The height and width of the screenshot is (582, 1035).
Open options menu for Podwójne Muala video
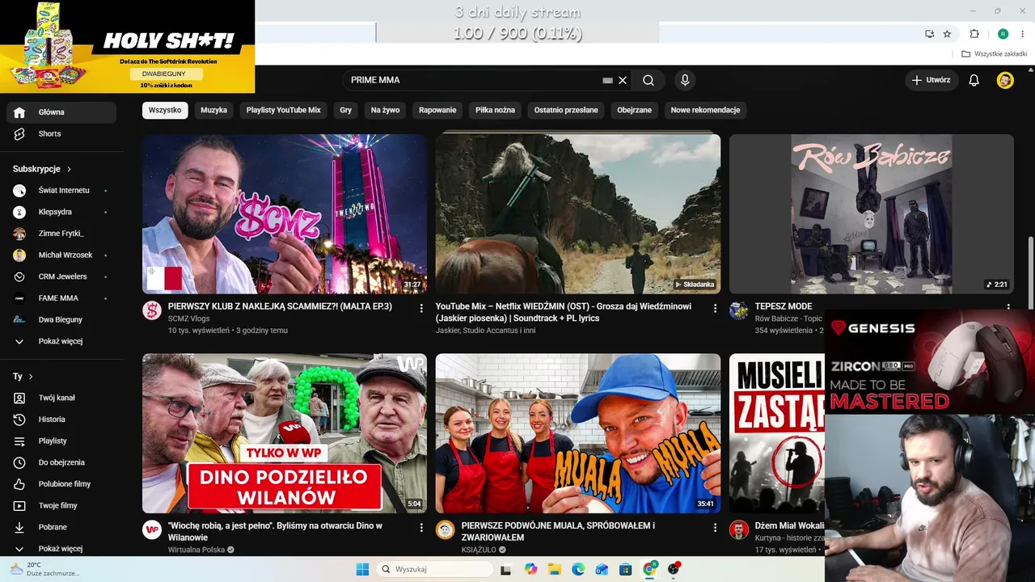715,528
